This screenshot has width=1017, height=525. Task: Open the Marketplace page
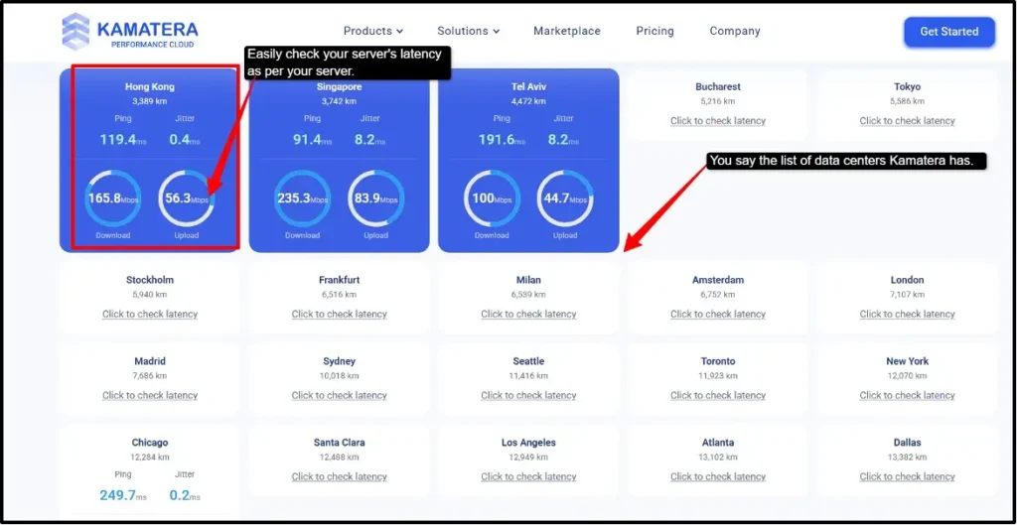567,31
